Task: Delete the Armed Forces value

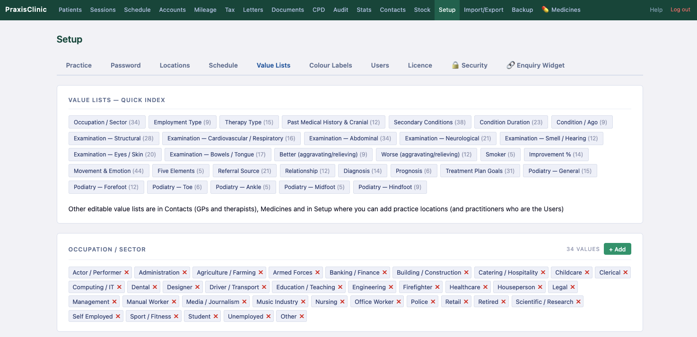Action: click(x=317, y=273)
